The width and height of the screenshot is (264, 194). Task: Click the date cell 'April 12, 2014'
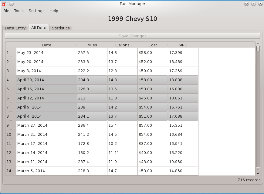pos(46,98)
